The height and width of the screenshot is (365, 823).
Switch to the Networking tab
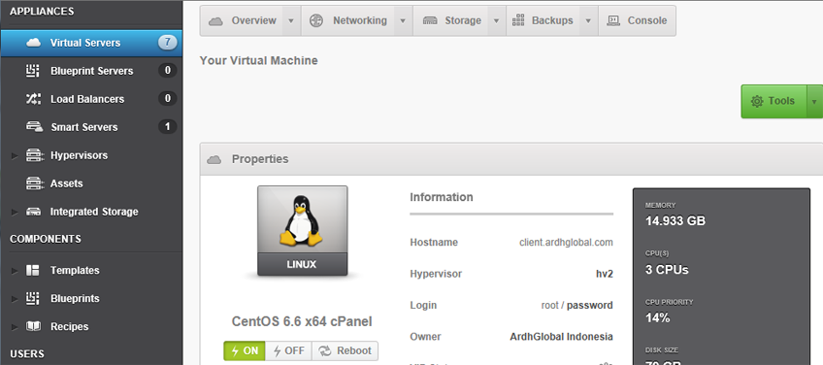coord(348,21)
